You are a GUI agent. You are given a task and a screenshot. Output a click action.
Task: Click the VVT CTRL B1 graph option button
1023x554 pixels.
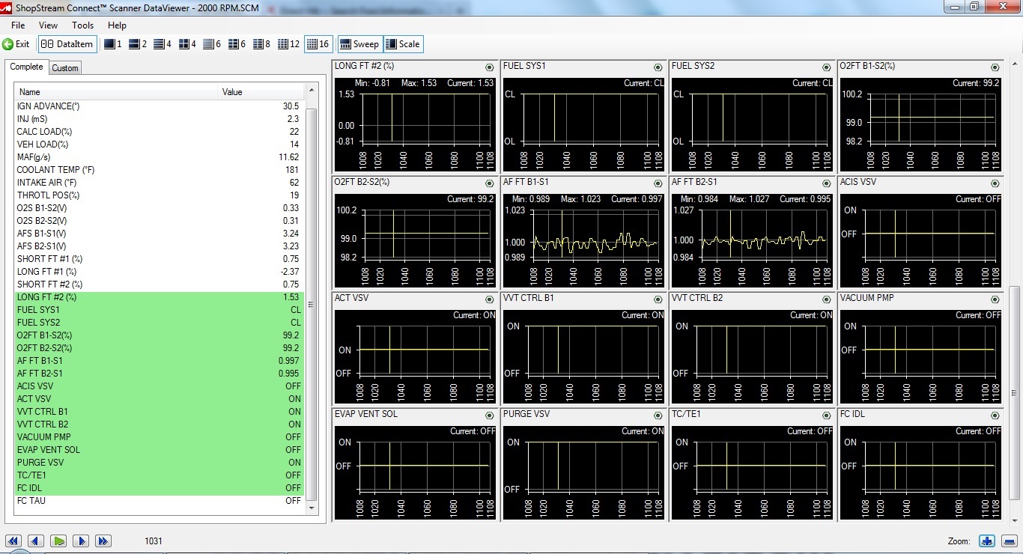click(x=658, y=299)
